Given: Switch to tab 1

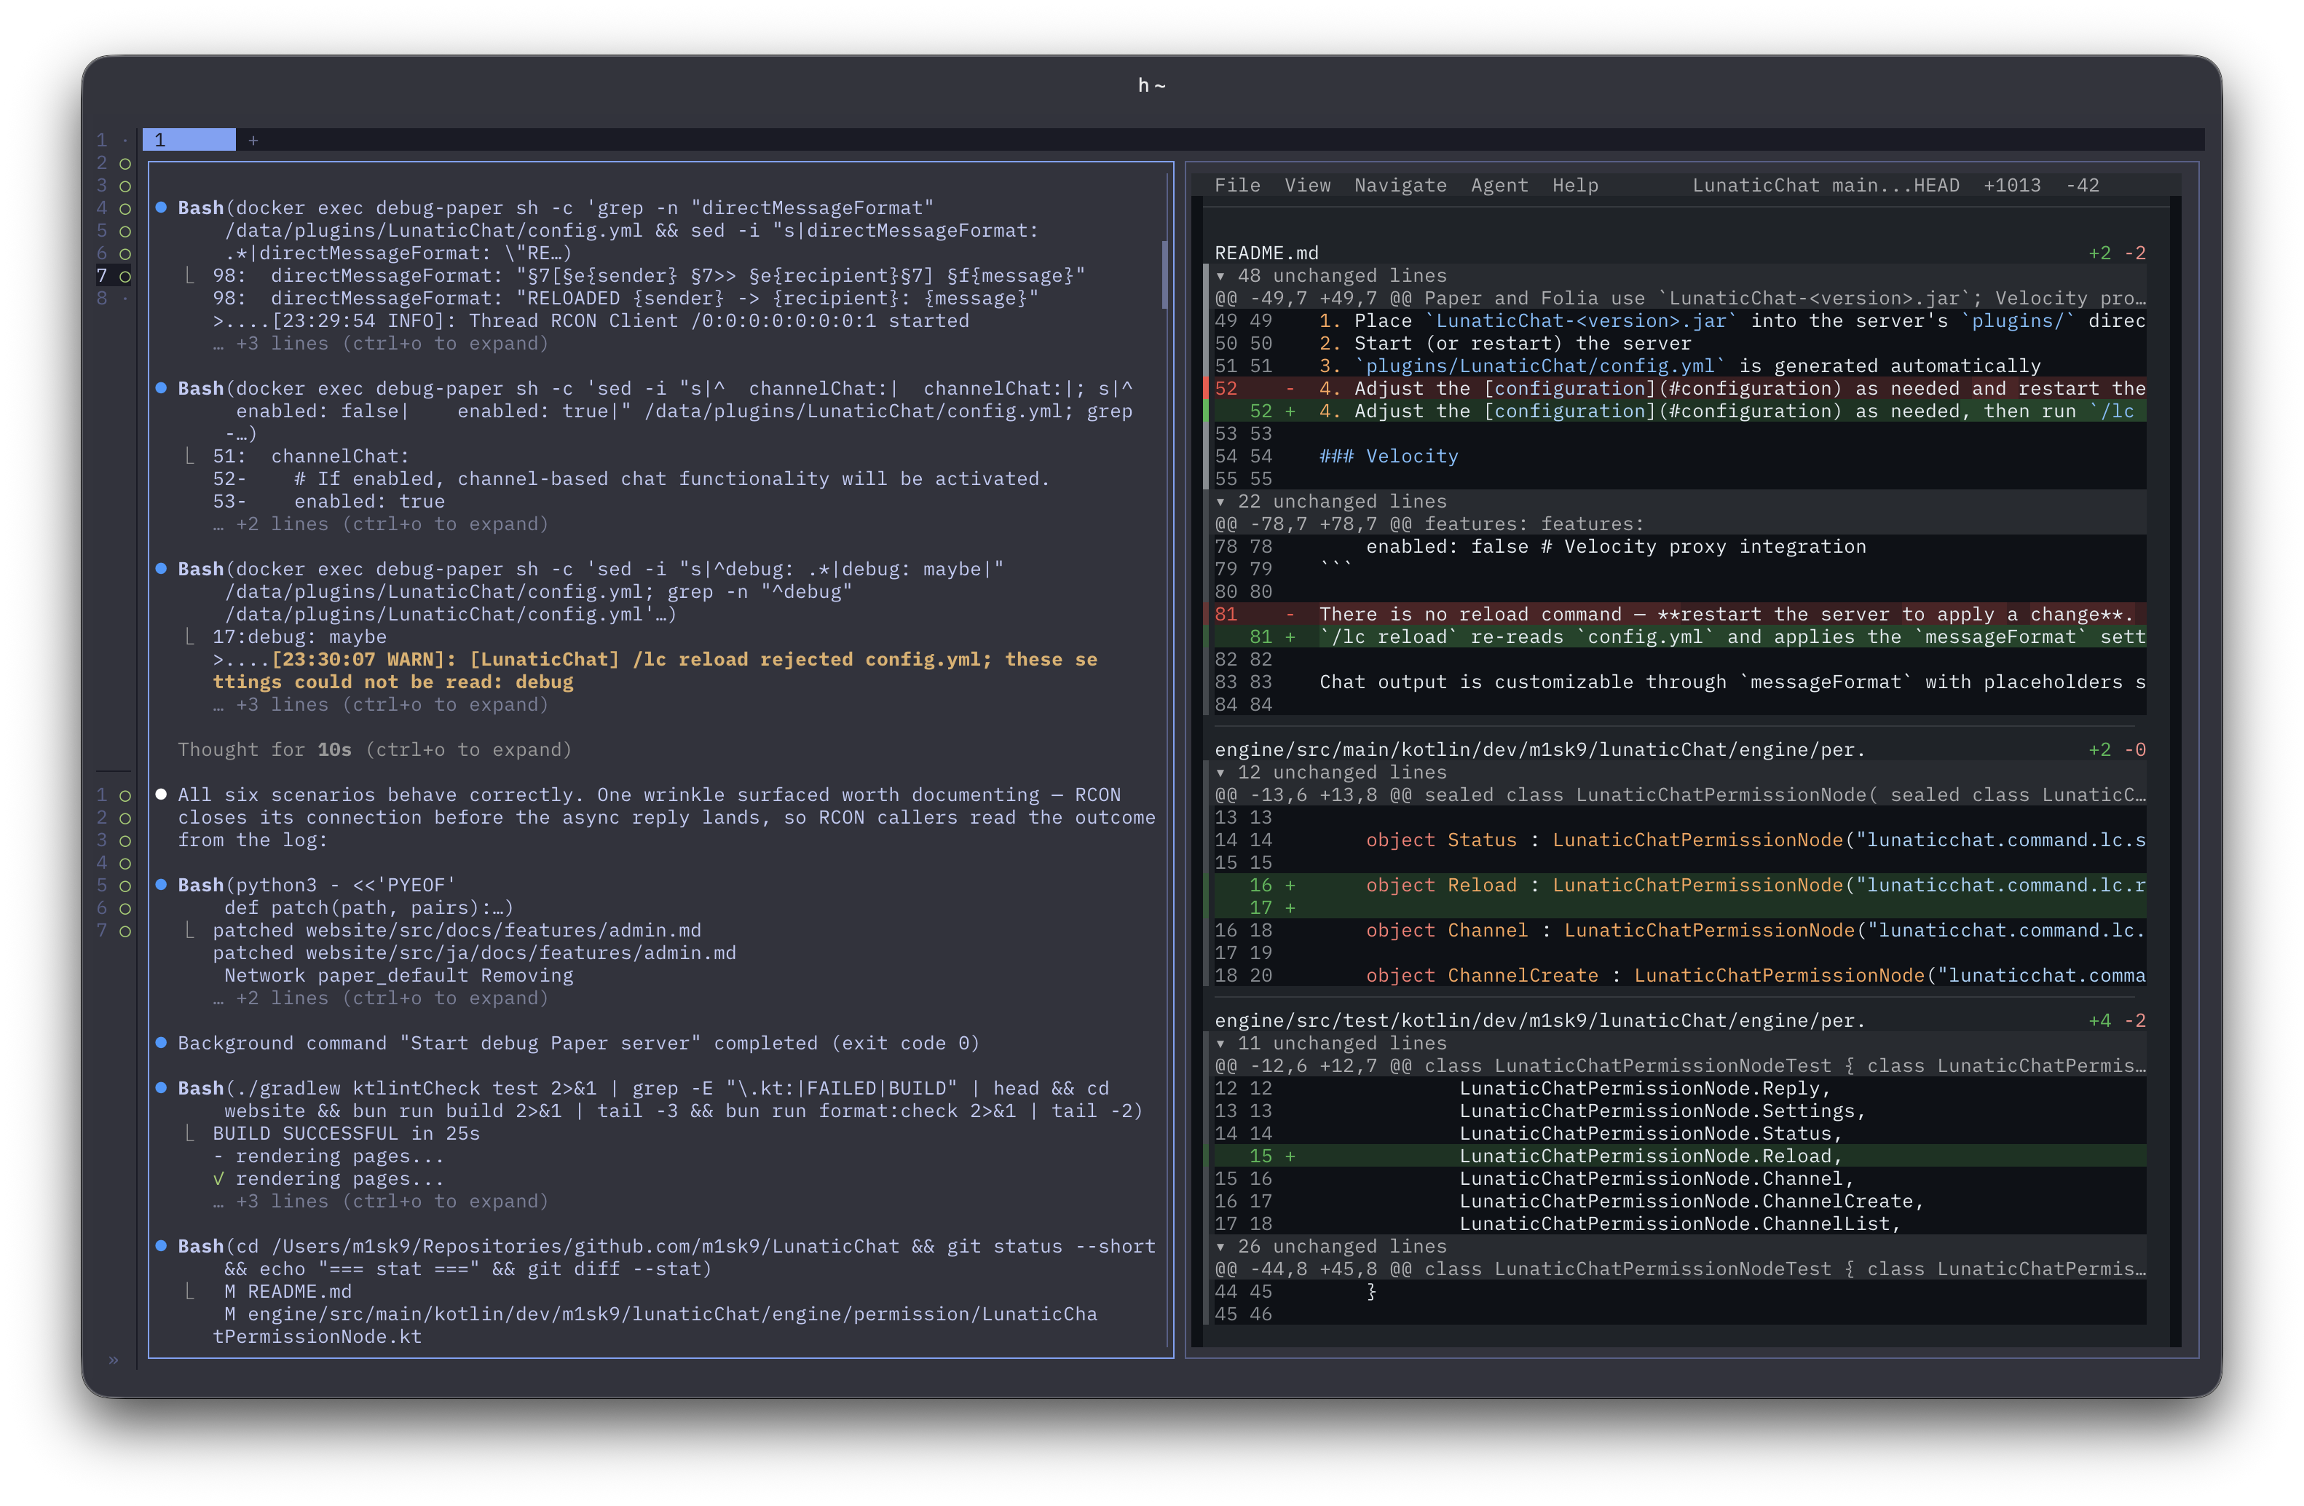Looking at the screenshot, I should click(x=189, y=139).
